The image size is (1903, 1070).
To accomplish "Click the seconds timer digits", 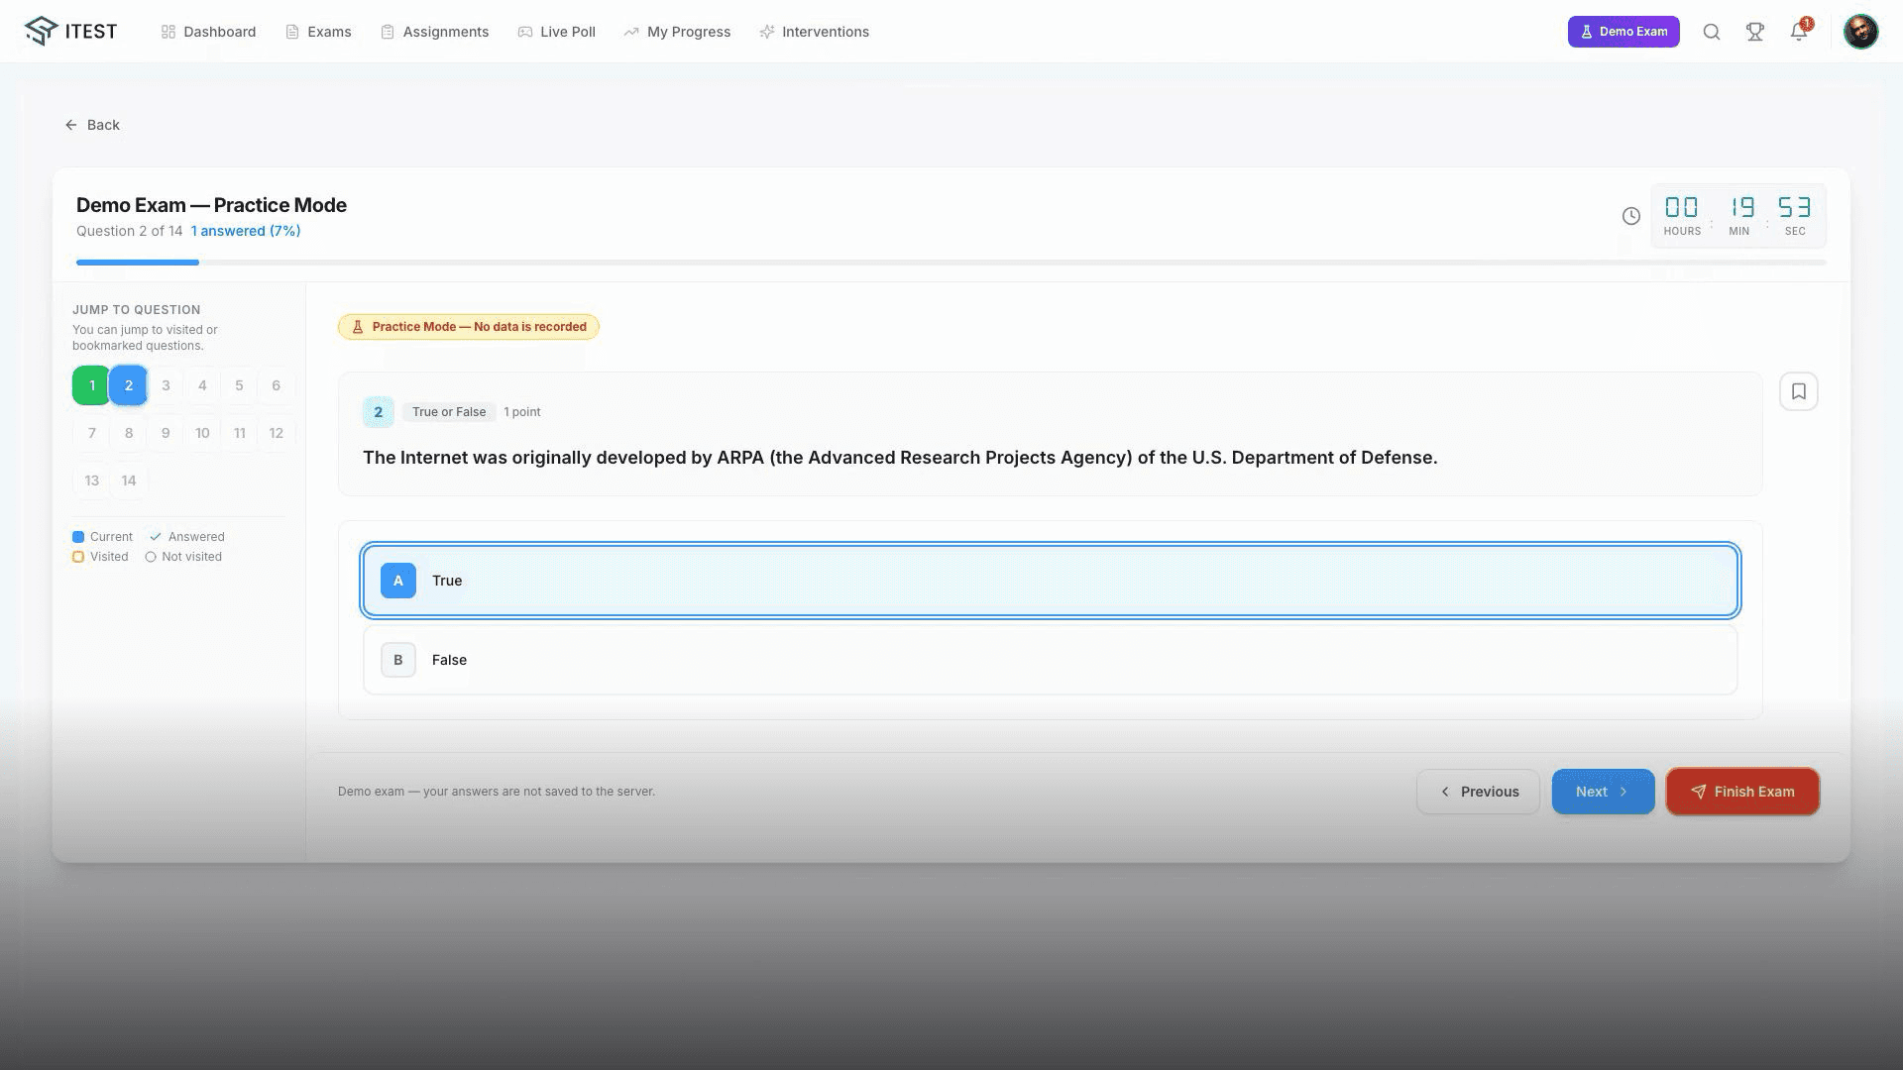I will click(1795, 207).
